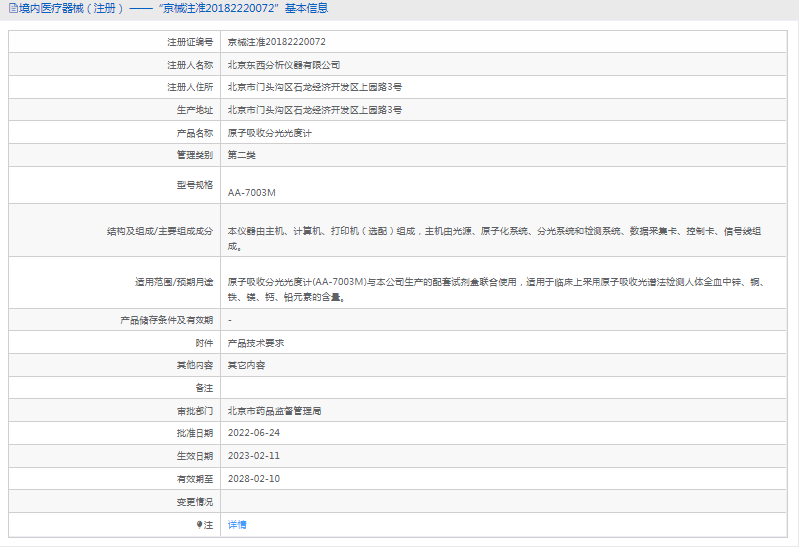Screen dimensions: 799x547
Task: Click the 生产地址 address value
Action: point(315,110)
